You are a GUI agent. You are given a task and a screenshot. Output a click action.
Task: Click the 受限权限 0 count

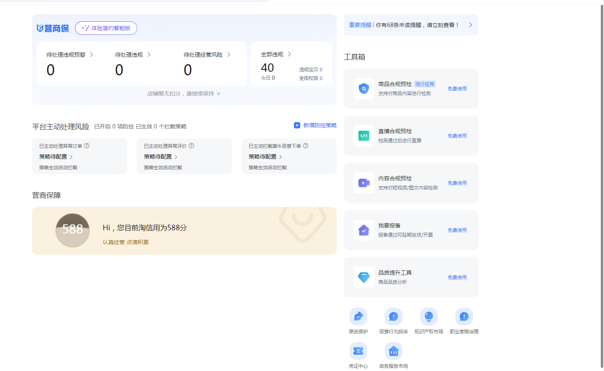pos(311,78)
